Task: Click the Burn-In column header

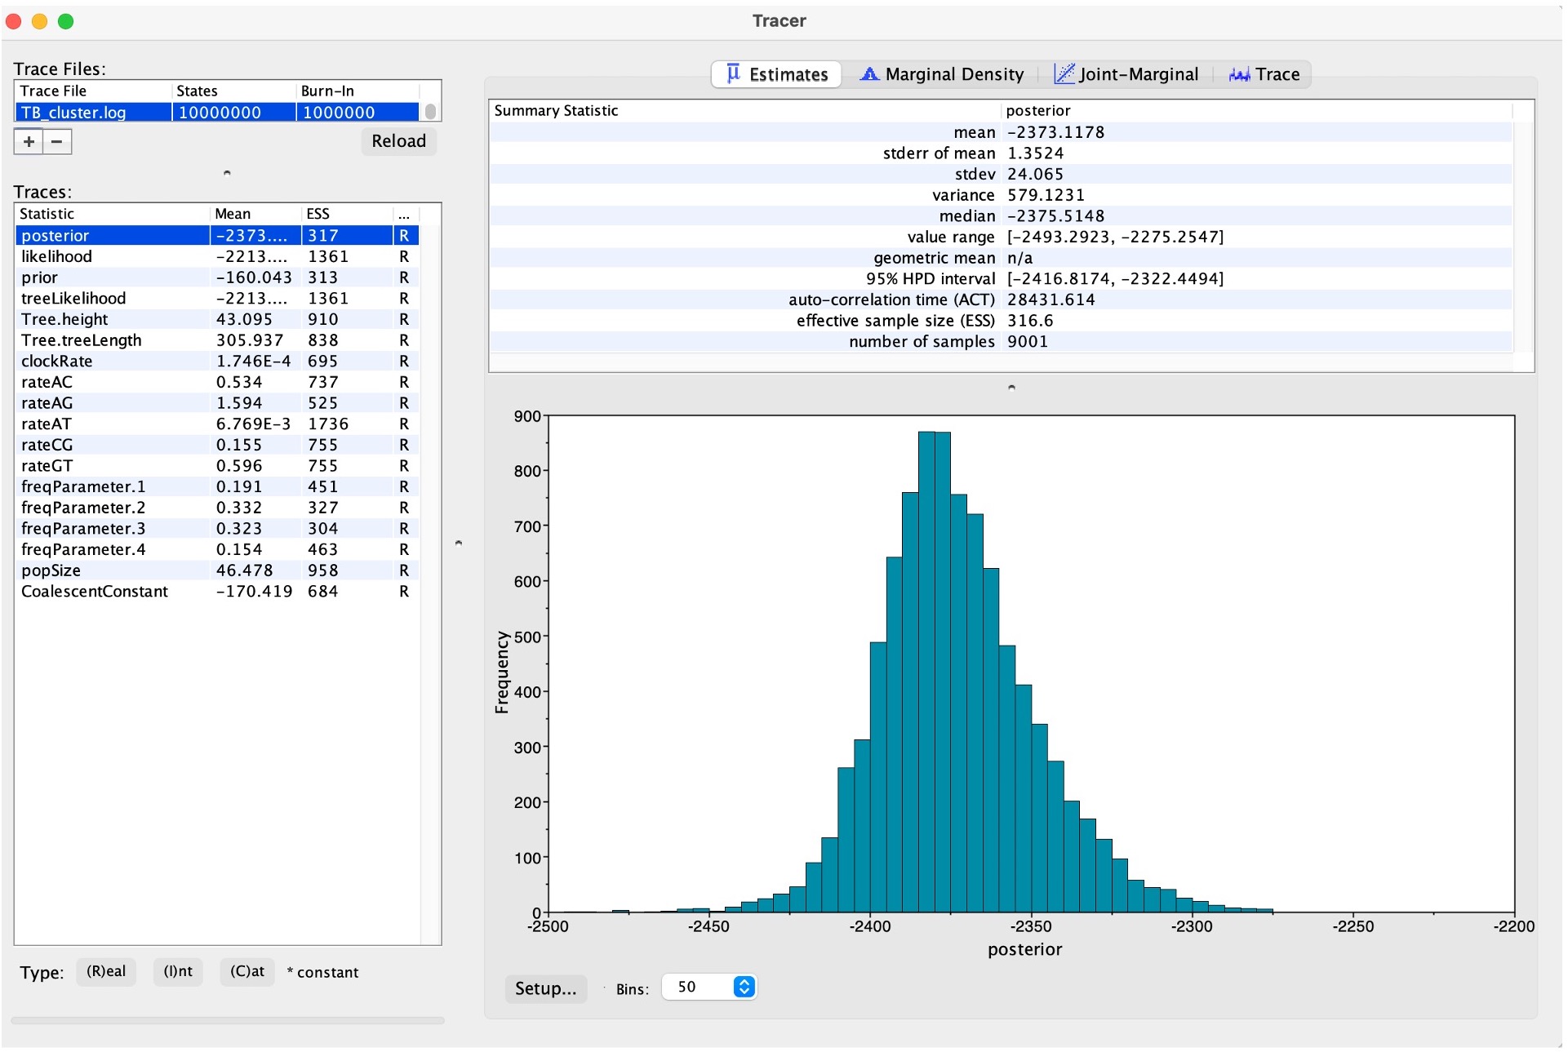Action: (358, 91)
